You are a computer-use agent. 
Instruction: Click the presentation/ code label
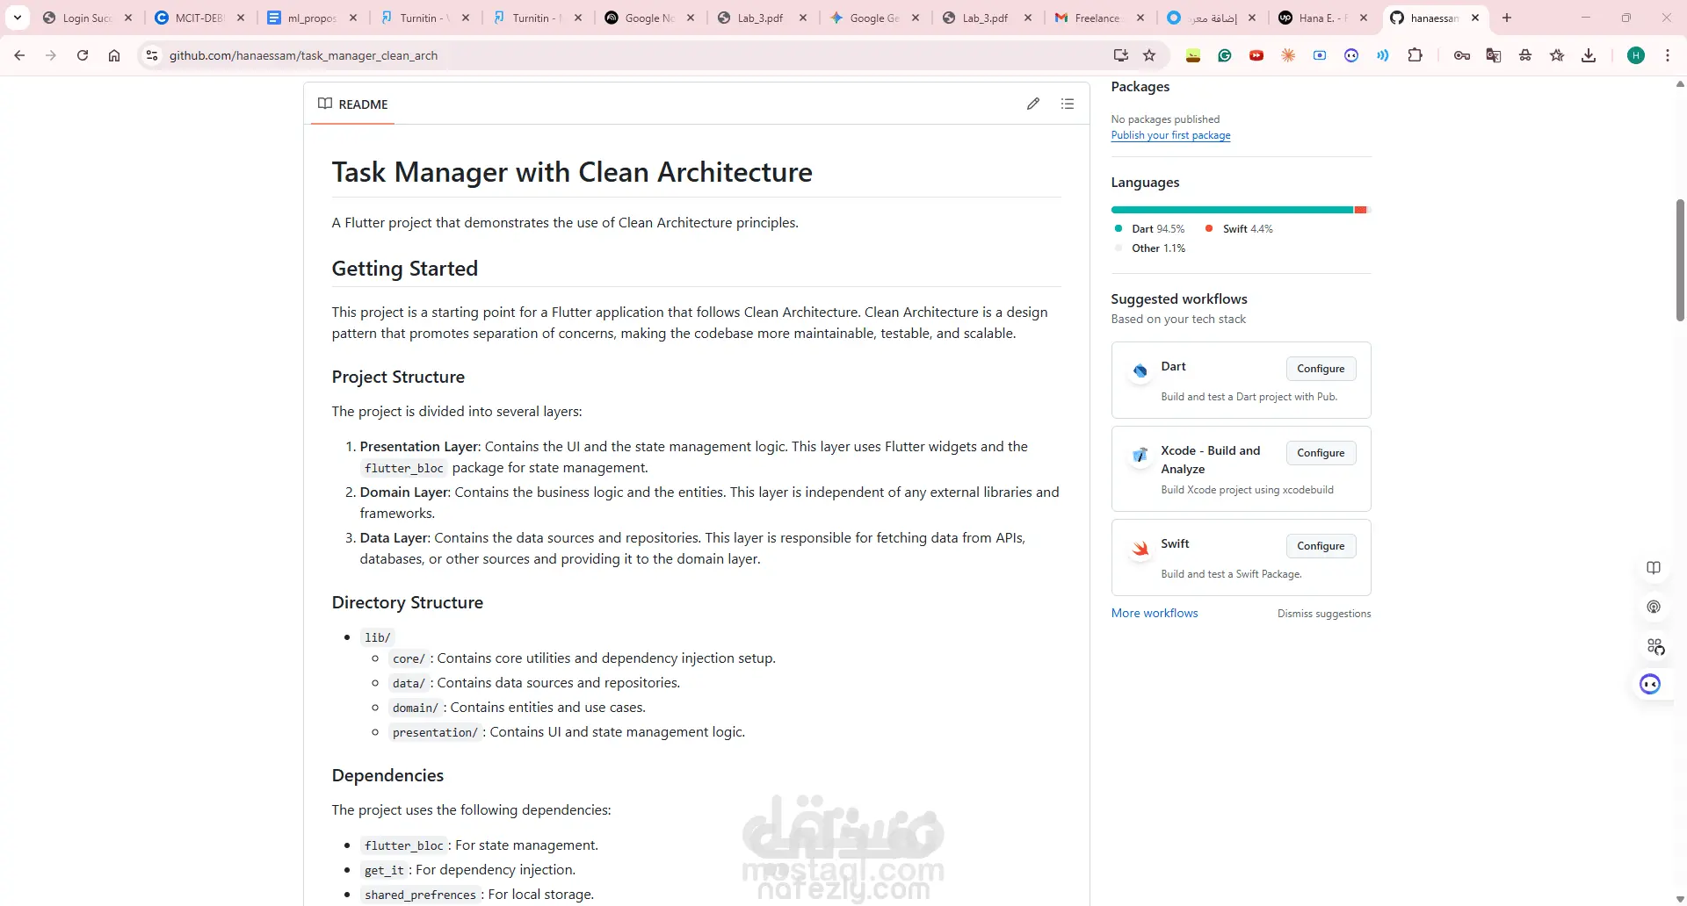pos(435,732)
